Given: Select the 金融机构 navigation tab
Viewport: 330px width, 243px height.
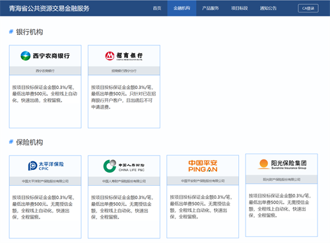Looking at the screenshot, I should 181,9.
